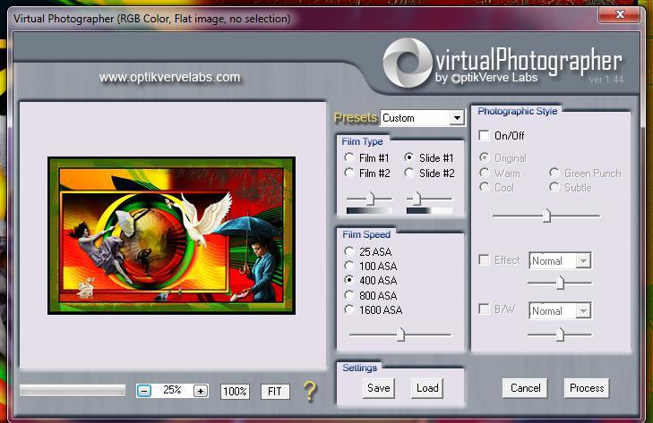Select the Green Punch style option

click(x=554, y=173)
